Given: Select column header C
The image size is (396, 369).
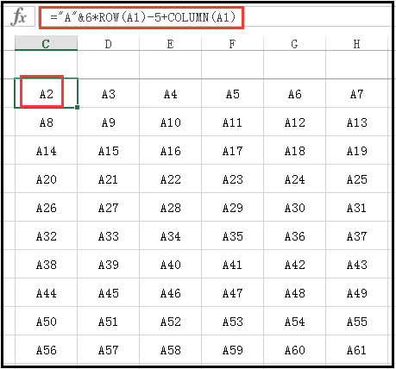Looking at the screenshot, I should tap(46, 43).
